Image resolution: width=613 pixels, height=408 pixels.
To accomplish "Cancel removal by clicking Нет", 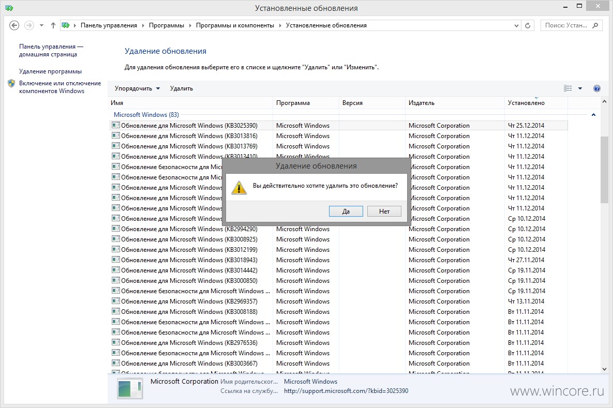I will (384, 211).
